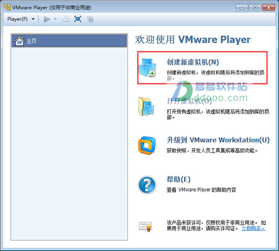Choose 创建新虚拟机(N) heading

[x=193, y=62]
